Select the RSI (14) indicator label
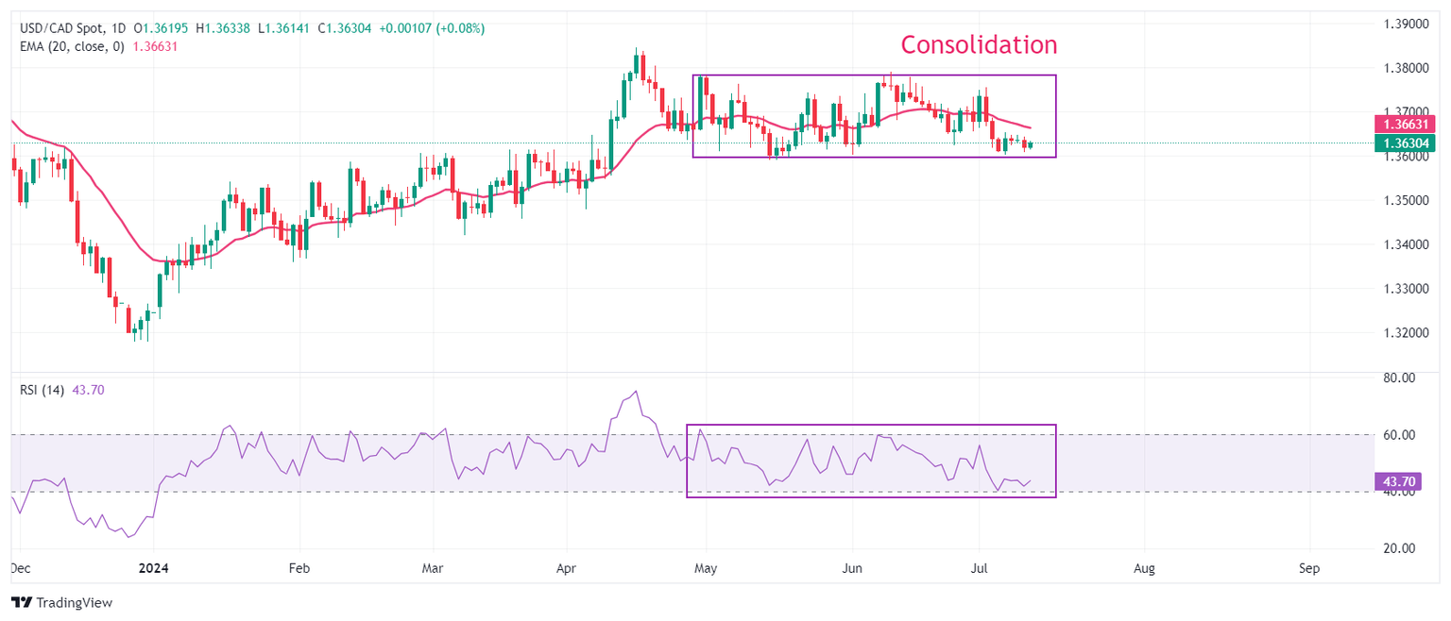 click(43, 390)
